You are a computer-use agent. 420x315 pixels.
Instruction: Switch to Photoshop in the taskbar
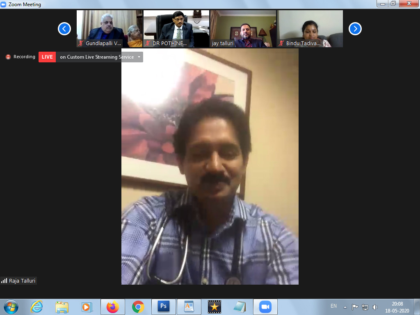pyautogui.click(x=163, y=306)
